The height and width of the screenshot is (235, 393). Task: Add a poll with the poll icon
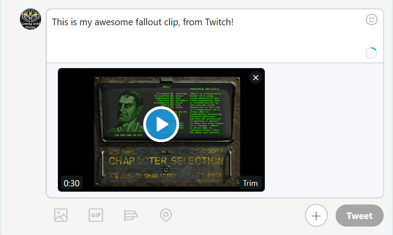coord(130,215)
